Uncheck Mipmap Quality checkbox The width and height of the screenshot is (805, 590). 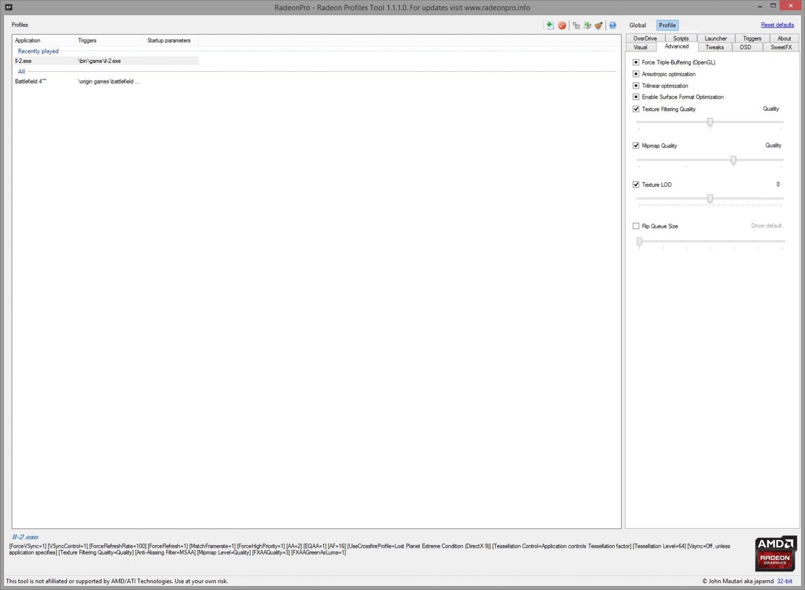point(636,146)
